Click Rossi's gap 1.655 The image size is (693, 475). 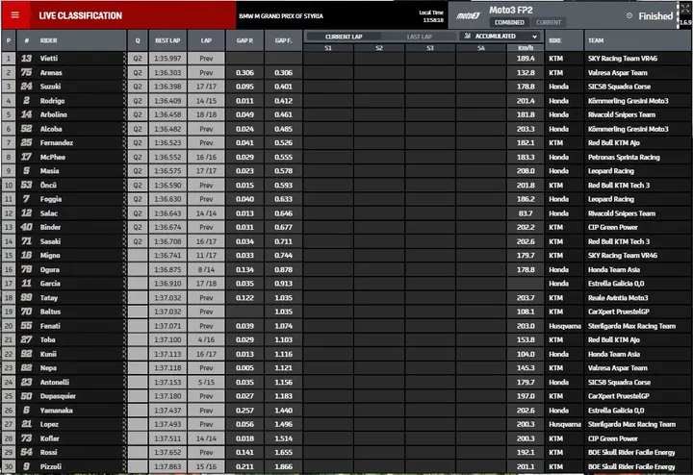click(283, 453)
